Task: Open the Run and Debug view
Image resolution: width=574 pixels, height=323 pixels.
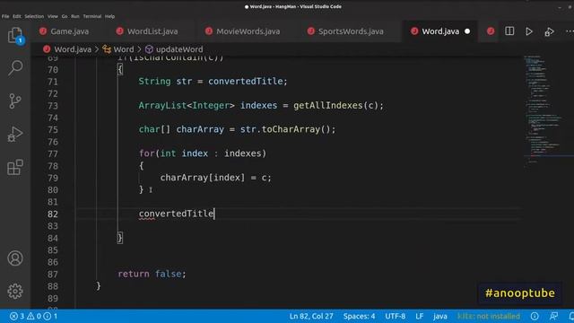Action: pyautogui.click(x=15, y=134)
